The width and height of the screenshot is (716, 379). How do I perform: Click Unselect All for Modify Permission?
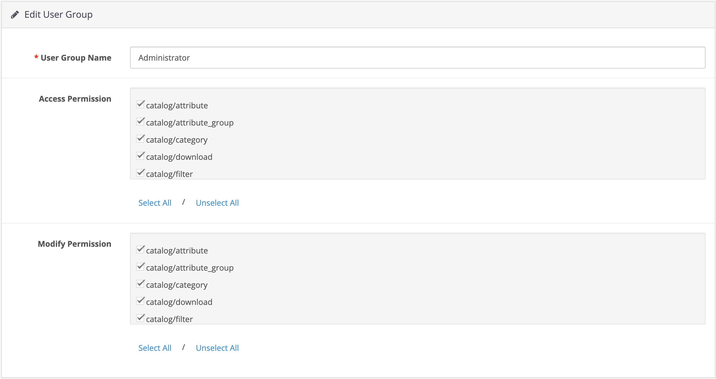click(x=217, y=348)
